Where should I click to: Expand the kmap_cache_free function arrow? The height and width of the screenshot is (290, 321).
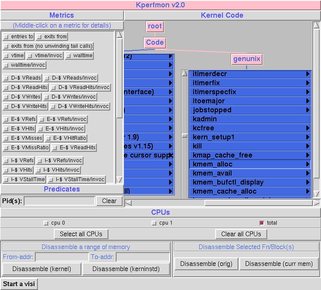pyautogui.click(x=308, y=155)
